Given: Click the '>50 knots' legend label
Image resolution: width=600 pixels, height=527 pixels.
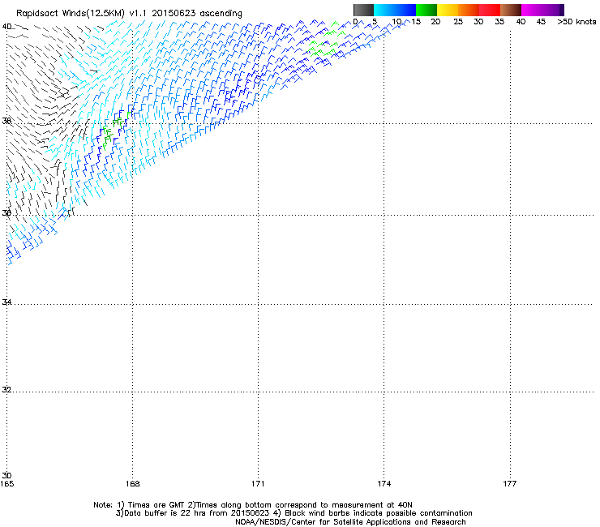Looking at the screenshot, I should click(576, 22).
